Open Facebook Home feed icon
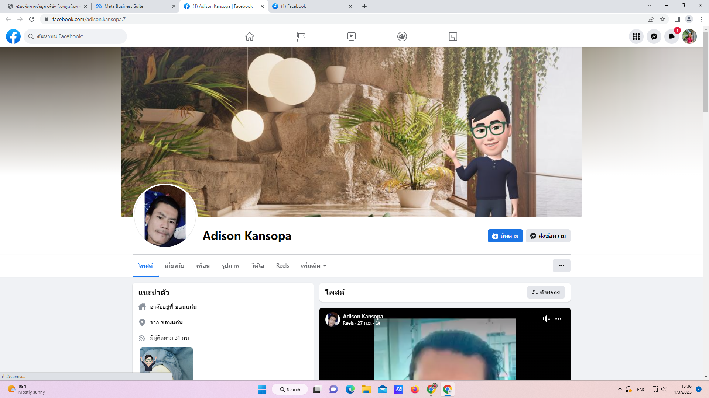The width and height of the screenshot is (709, 398). pos(250,36)
